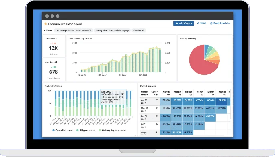This screenshot has height=157, width=275.
Task: Expand the Filters section
Action: pyautogui.click(x=48, y=30)
